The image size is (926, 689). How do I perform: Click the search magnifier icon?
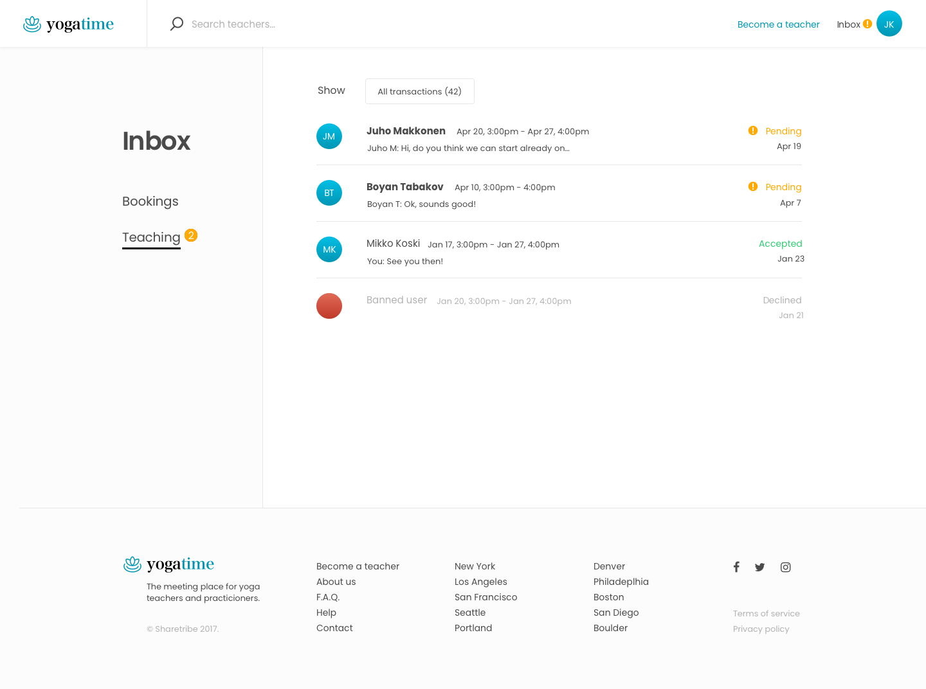[176, 23]
